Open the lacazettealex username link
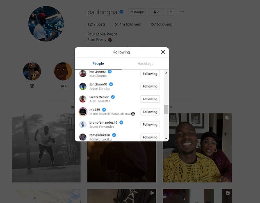Screen dimensions: 260x203 pyautogui.click(x=99, y=97)
